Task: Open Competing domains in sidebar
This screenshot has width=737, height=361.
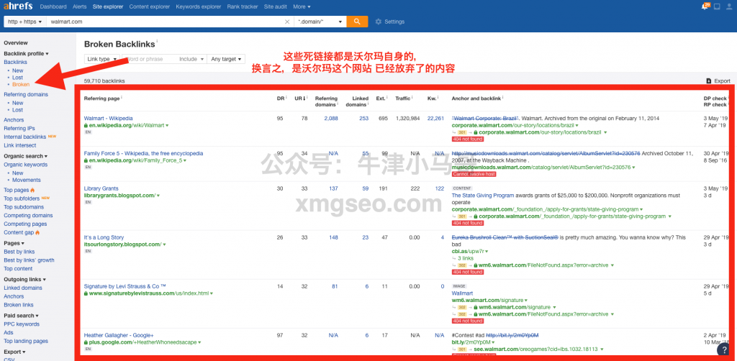Action: click(28, 216)
